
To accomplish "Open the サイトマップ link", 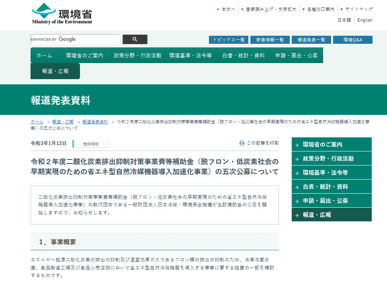I will (x=358, y=9).
